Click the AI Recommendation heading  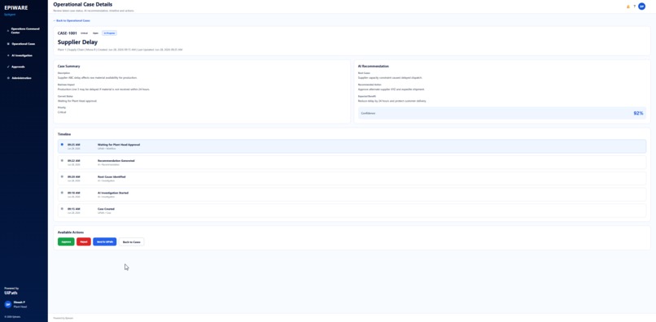coord(374,66)
